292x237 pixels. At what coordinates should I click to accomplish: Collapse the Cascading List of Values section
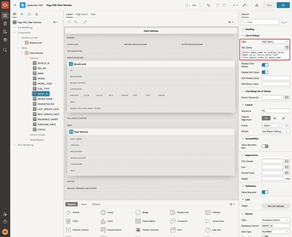pos(243,91)
